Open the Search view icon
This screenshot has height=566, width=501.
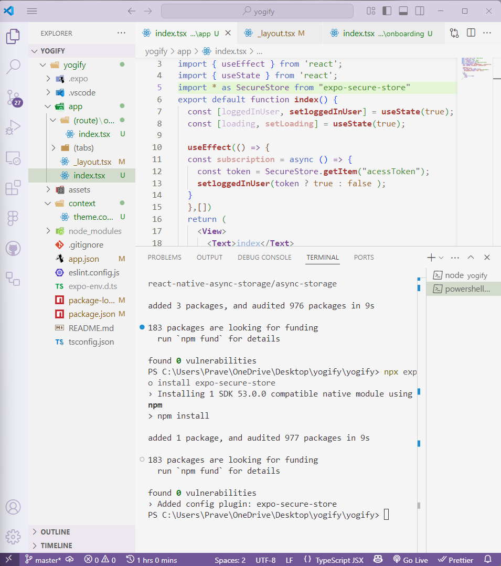(x=13, y=67)
